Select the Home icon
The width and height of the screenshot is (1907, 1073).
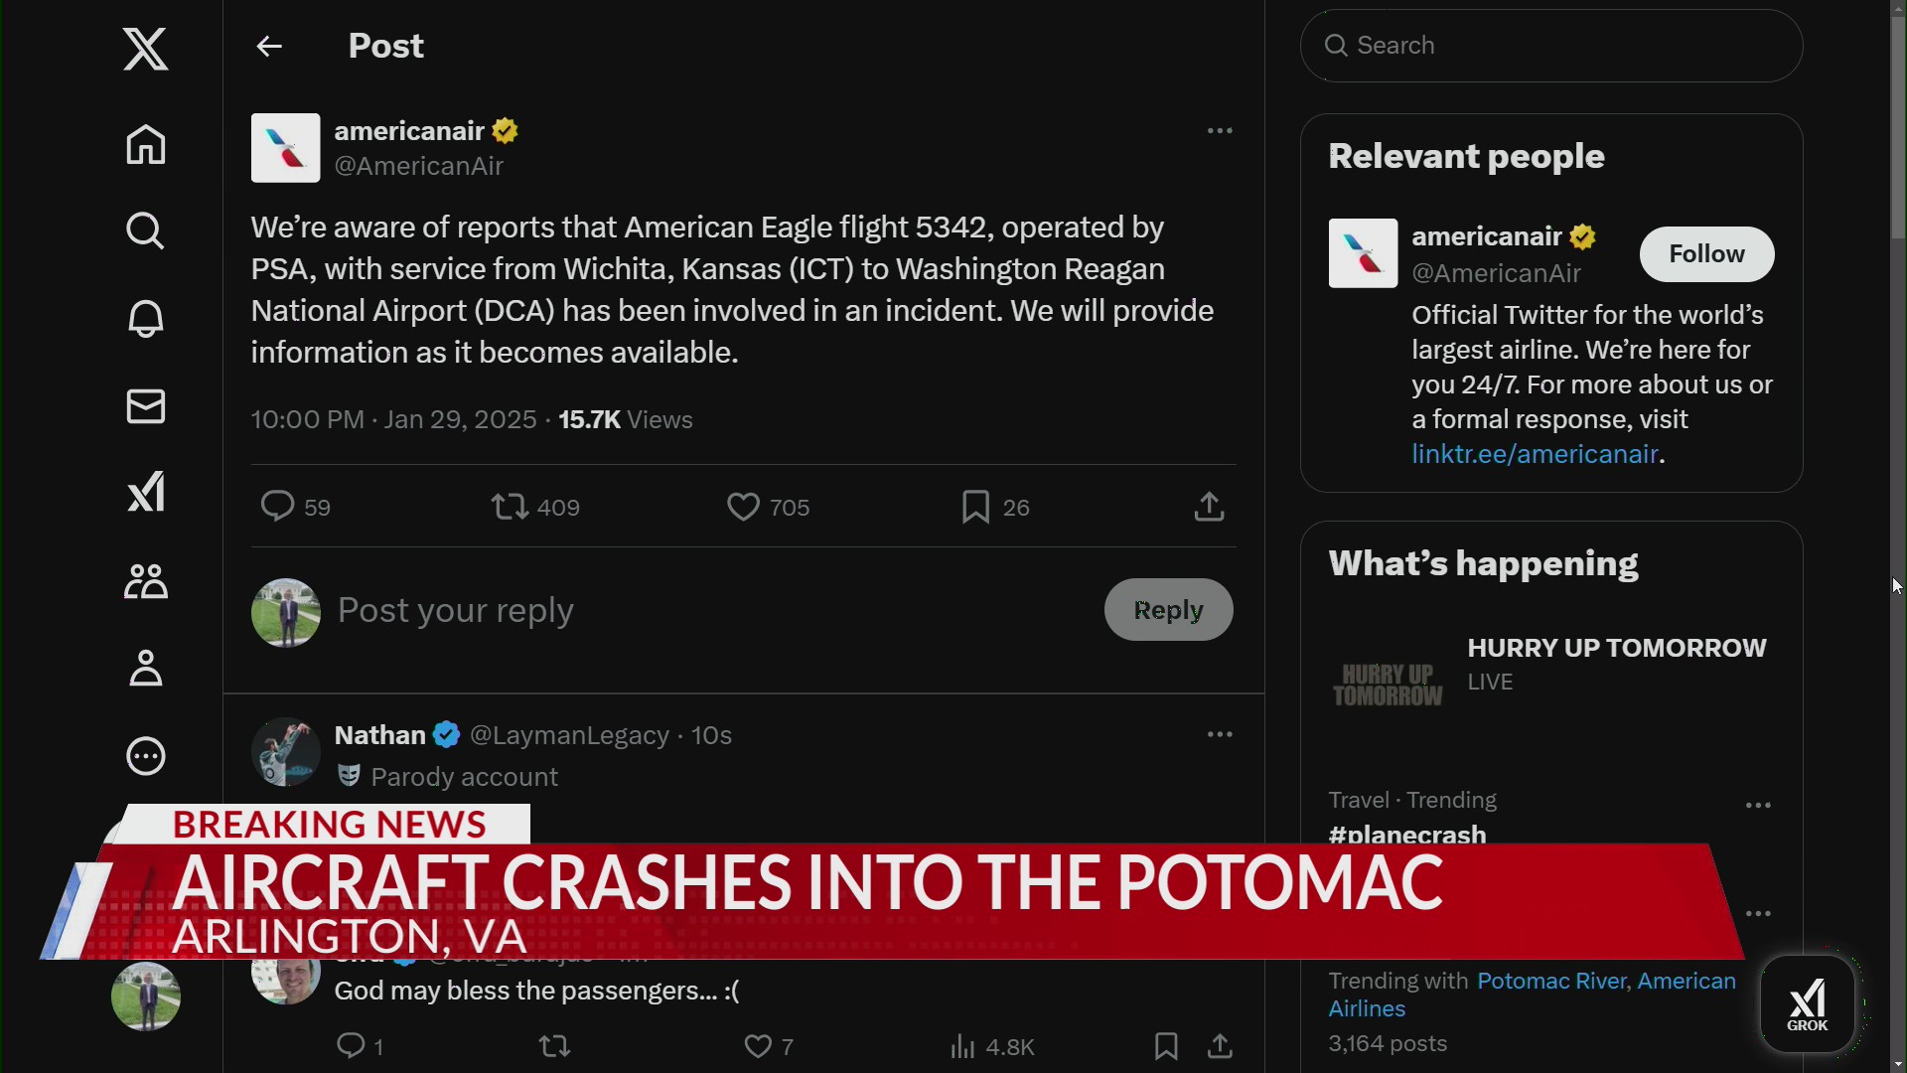(x=145, y=145)
